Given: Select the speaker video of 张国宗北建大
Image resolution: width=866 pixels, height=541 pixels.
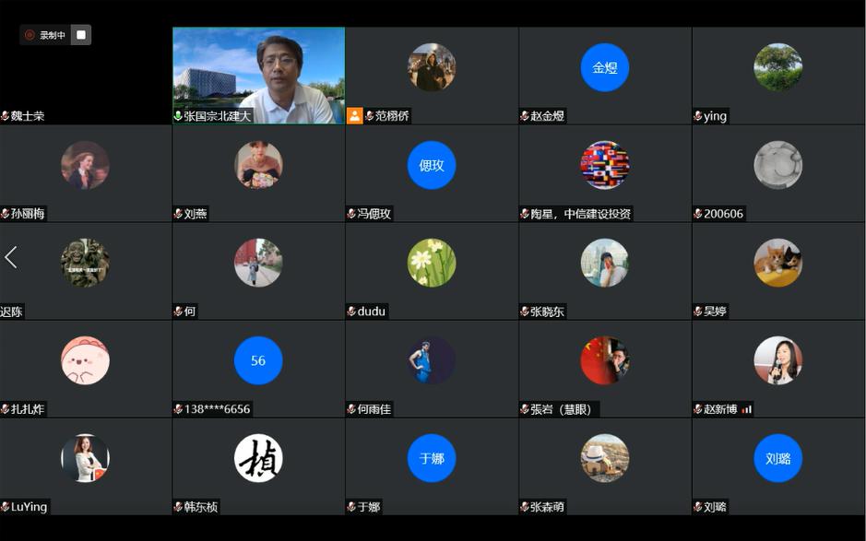Looking at the screenshot, I should [258, 74].
